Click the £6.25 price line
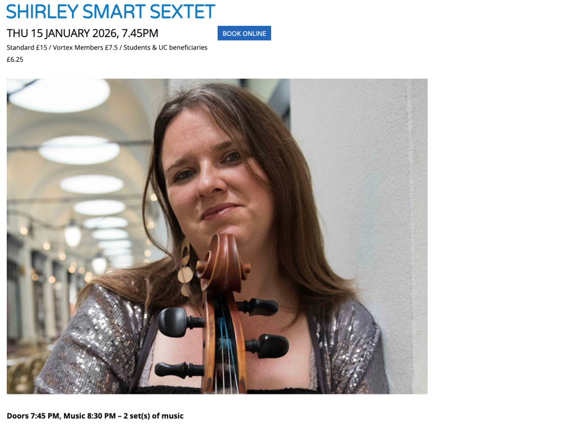The height and width of the screenshot is (435, 576). coord(15,60)
